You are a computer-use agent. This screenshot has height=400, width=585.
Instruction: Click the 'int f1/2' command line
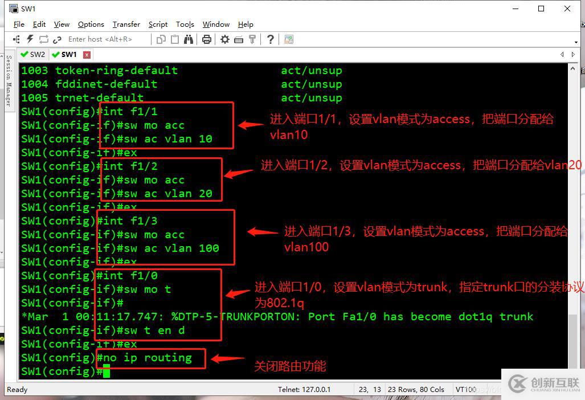coord(89,166)
